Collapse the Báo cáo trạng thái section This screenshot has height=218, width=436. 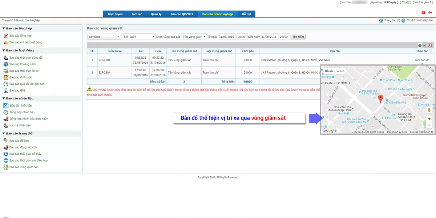click(4, 133)
